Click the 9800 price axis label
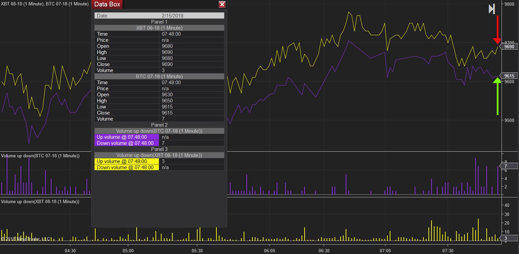 (x=509, y=4)
